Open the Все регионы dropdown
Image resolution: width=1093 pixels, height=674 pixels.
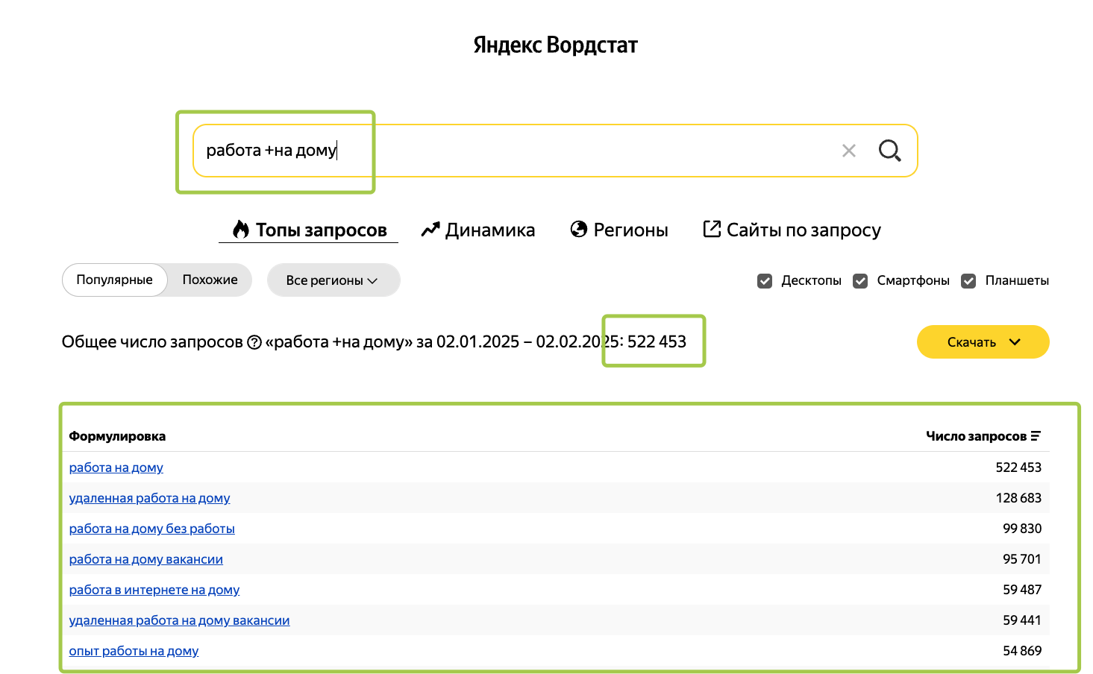click(333, 280)
